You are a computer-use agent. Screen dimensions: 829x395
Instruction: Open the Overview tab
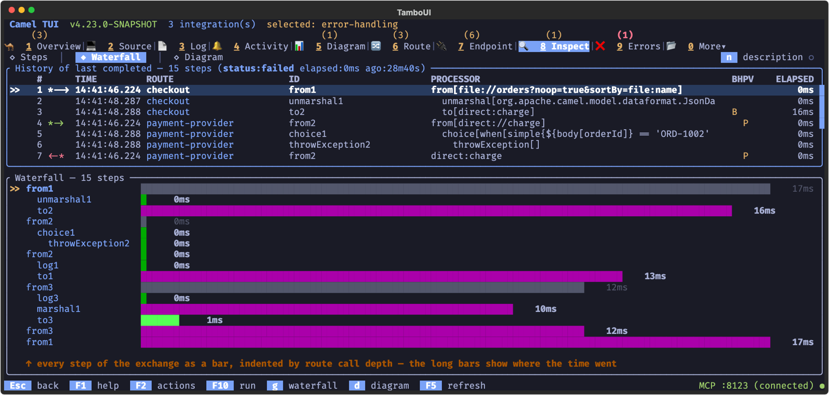[x=53, y=47]
